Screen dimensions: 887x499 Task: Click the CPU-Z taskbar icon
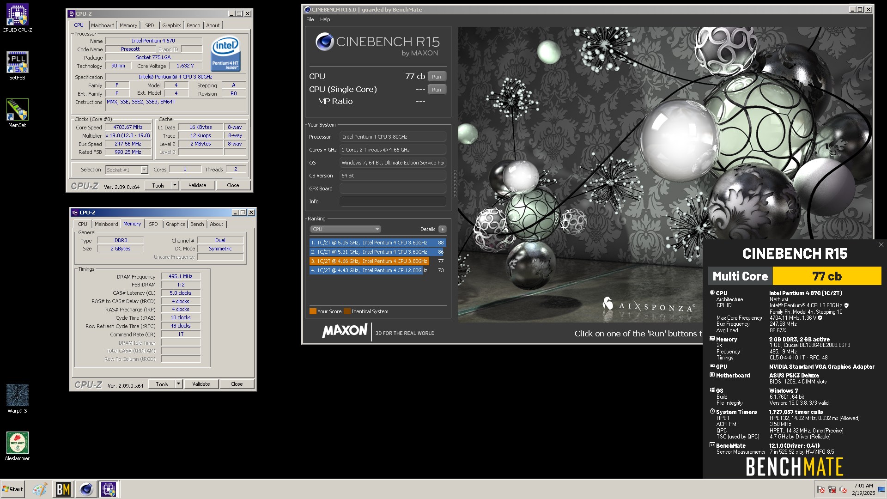[109, 489]
